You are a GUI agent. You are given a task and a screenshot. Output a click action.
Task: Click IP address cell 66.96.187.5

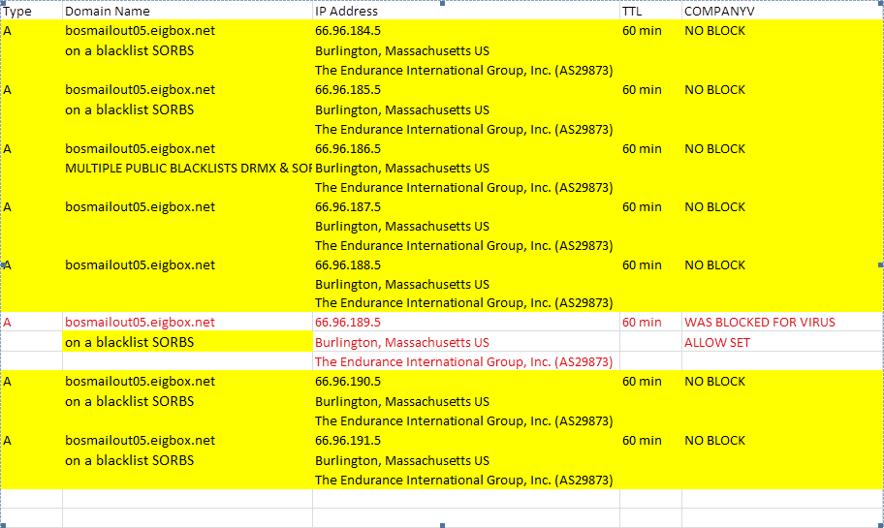465,206
